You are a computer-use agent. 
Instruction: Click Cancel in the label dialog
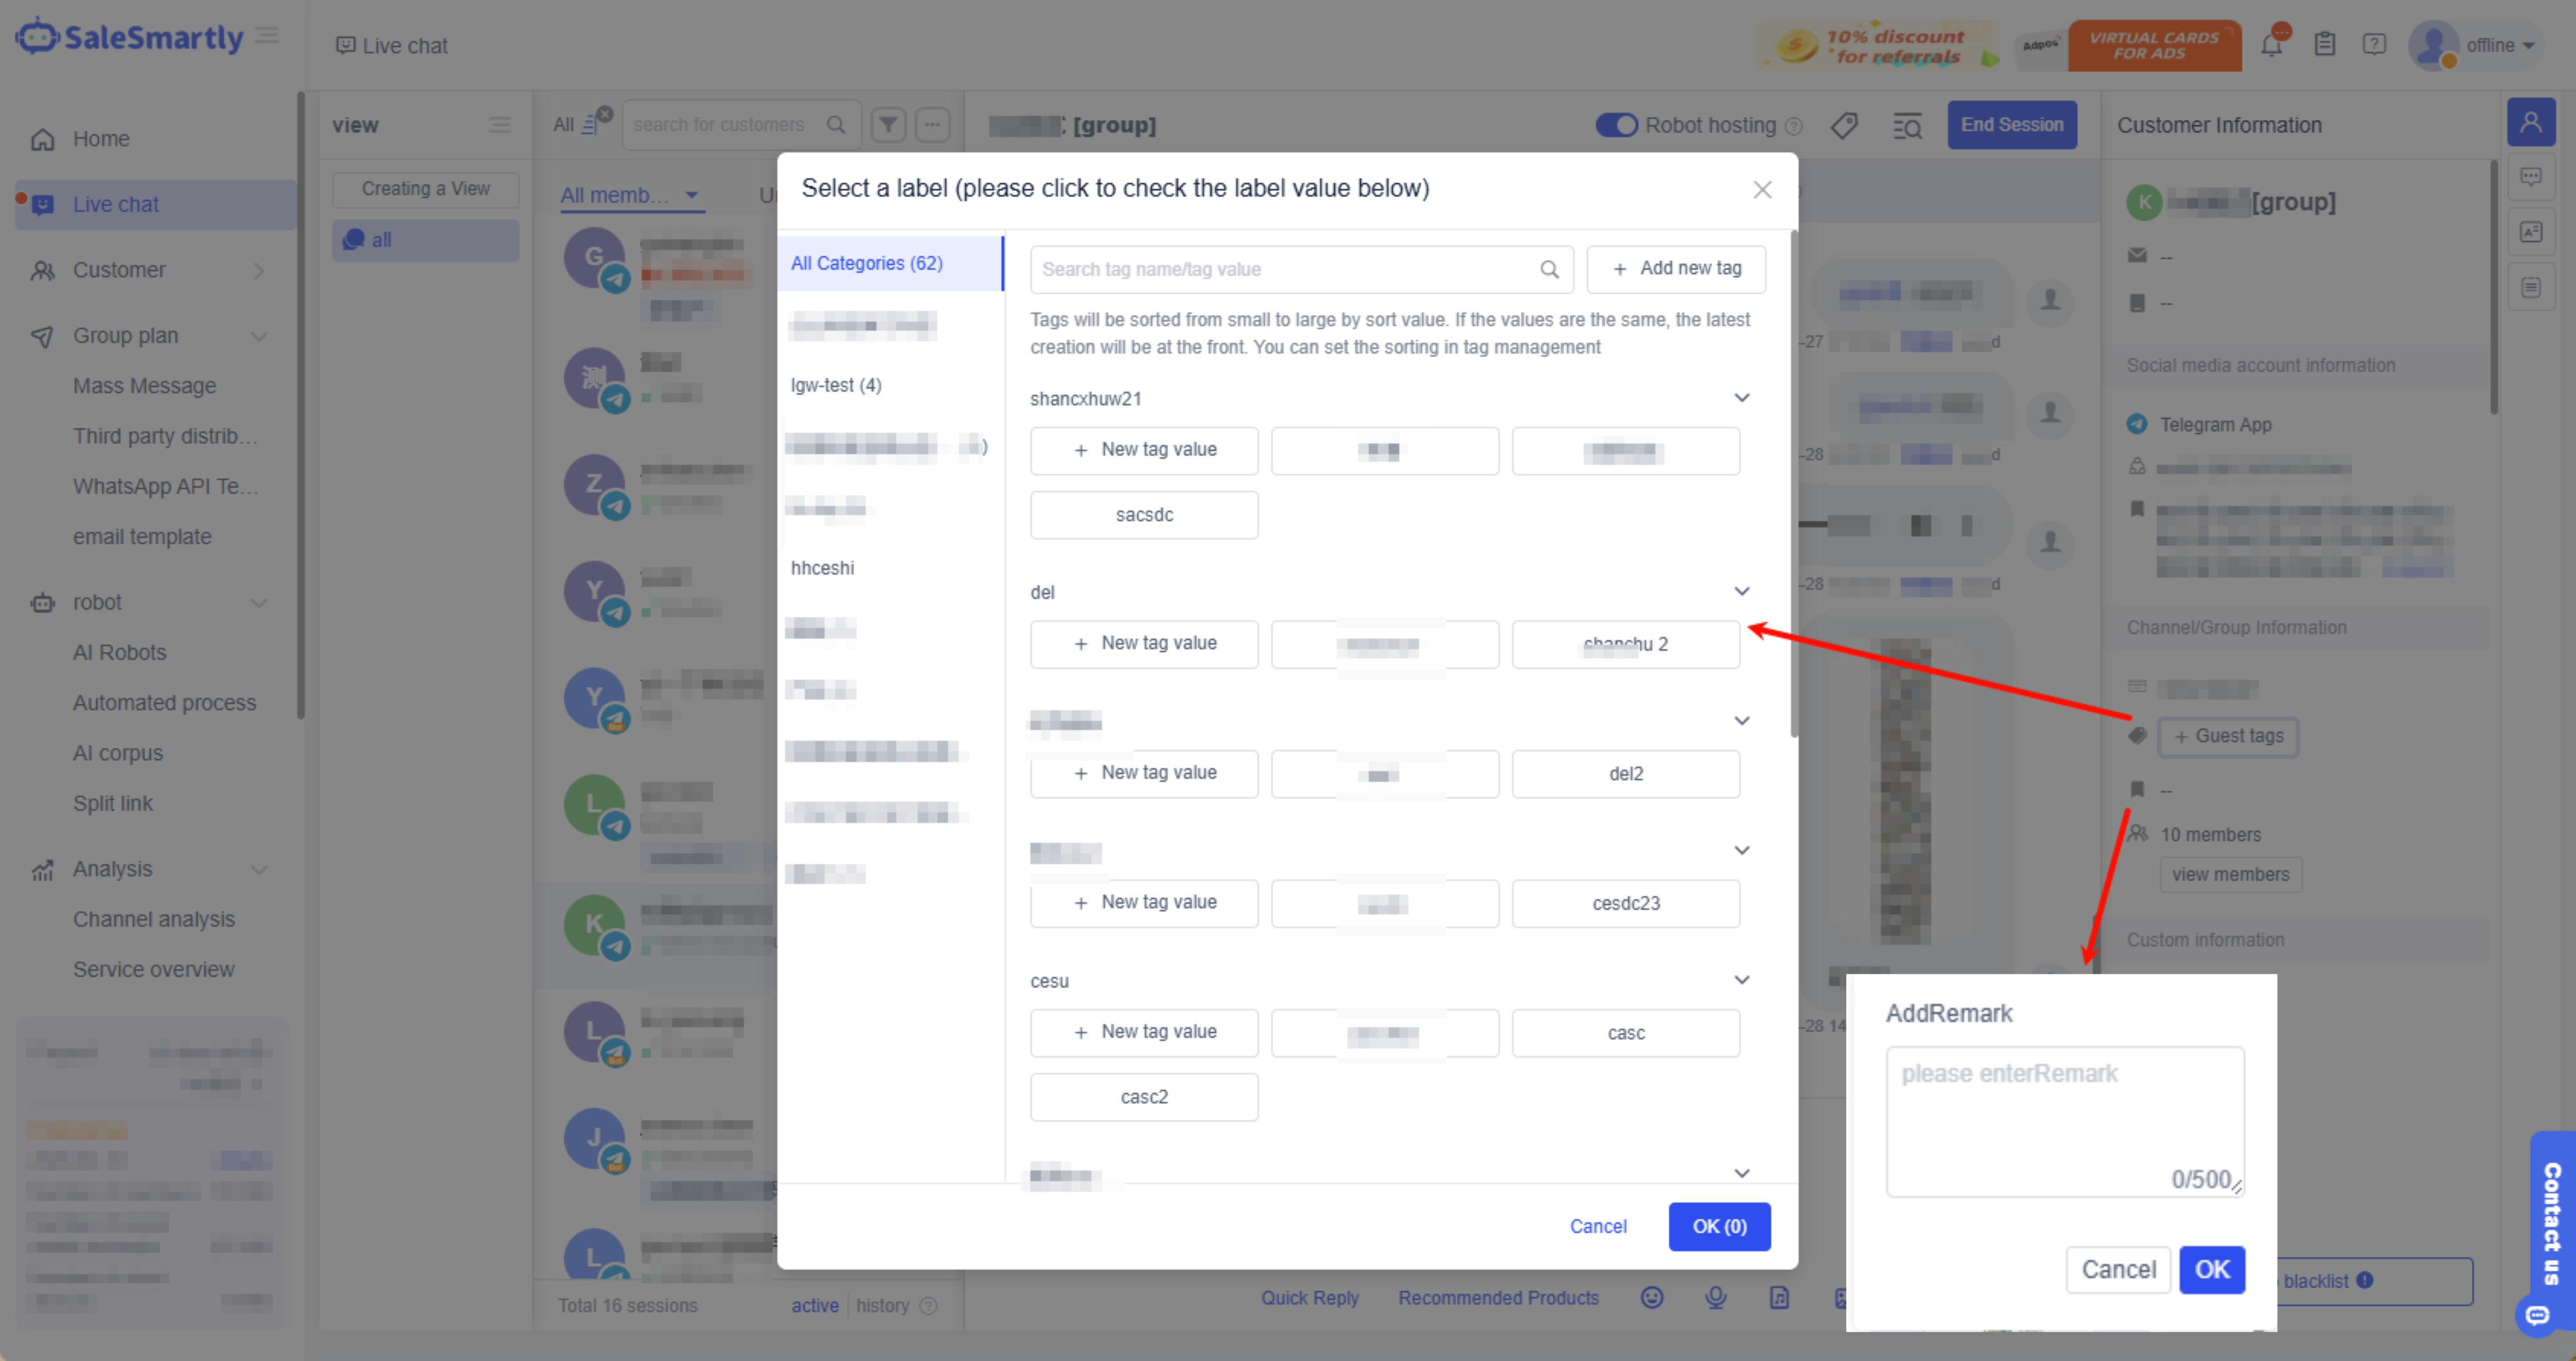pyautogui.click(x=1597, y=1226)
